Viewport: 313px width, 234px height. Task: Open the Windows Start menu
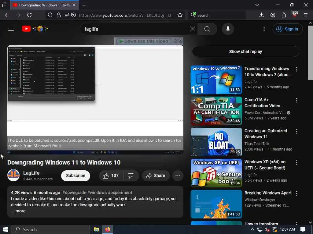6,229
